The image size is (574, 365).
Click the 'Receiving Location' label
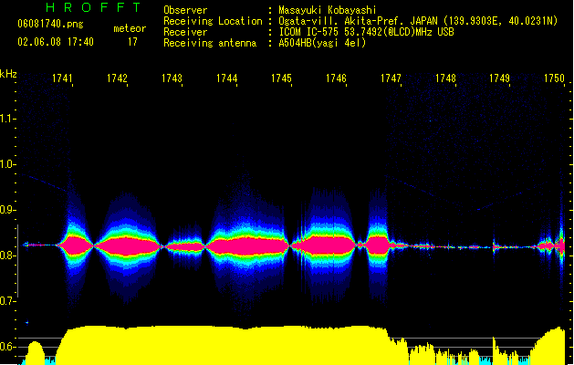tap(213, 21)
